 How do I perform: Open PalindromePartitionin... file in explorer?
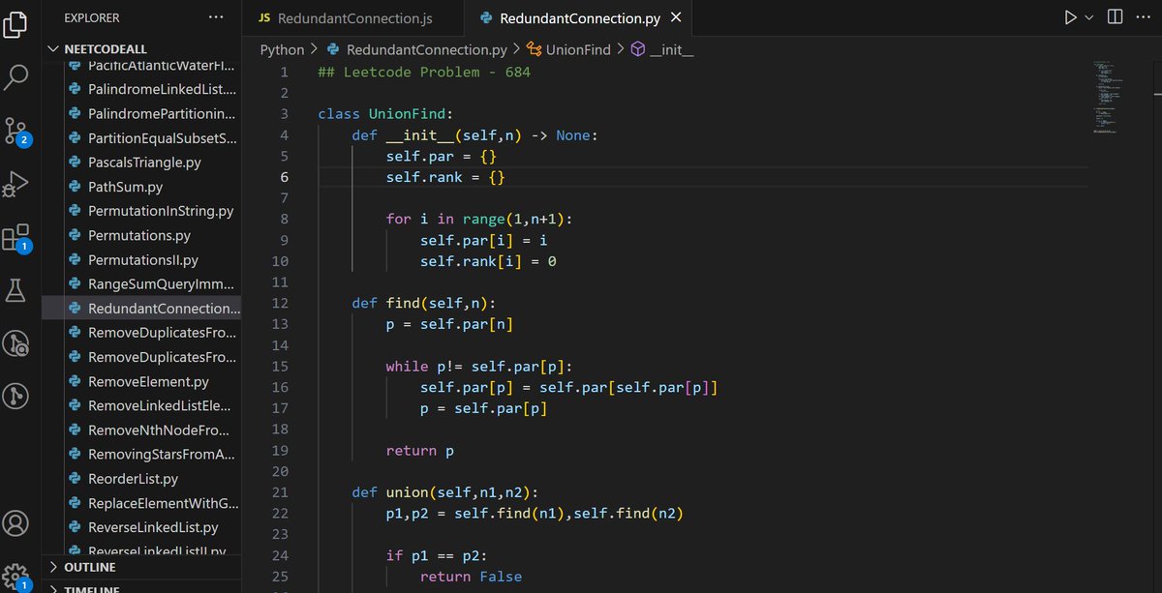141,113
